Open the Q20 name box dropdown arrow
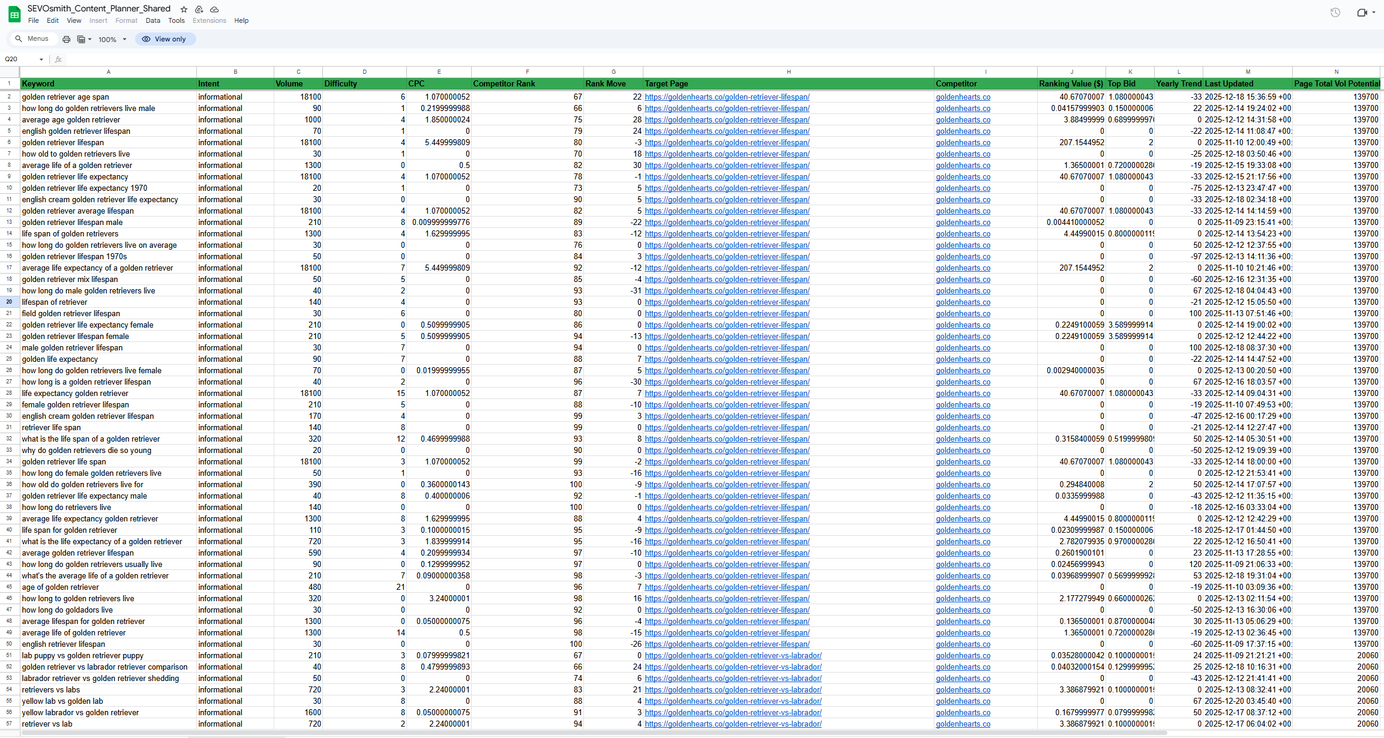Screen dimensions: 1384x738 [x=41, y=59]
